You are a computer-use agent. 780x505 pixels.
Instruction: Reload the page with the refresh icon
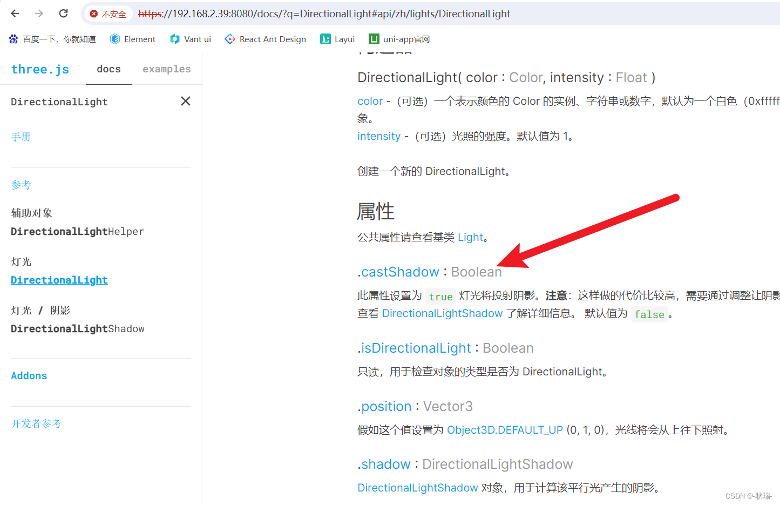click(63, 14)
